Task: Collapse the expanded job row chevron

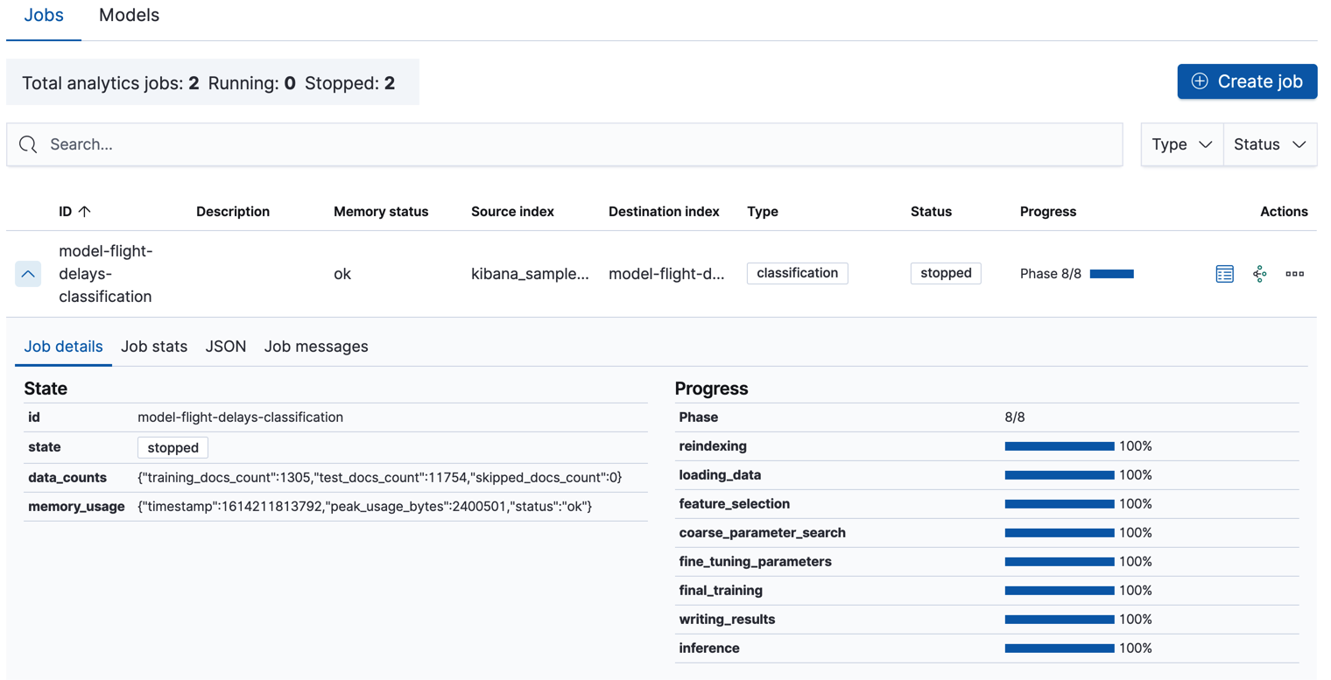Action: coord(27,274)
